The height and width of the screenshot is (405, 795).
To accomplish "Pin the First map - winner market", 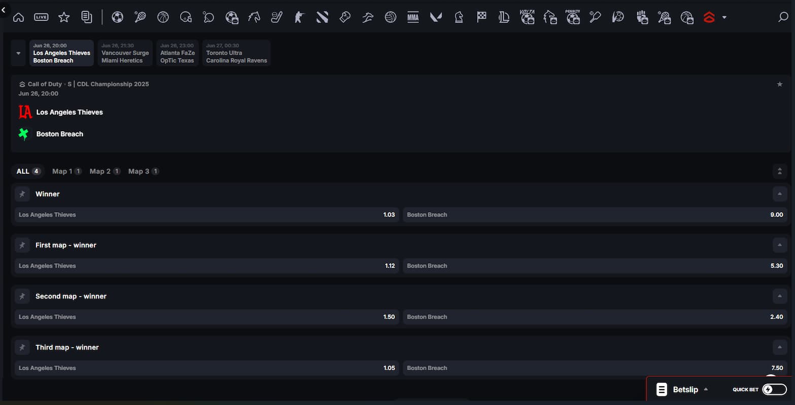I will tap(22, 245).
